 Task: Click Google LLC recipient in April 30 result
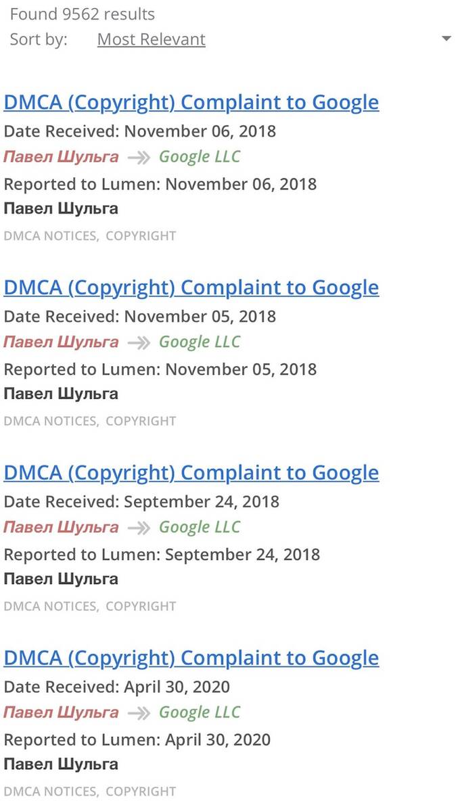(200, 713)
